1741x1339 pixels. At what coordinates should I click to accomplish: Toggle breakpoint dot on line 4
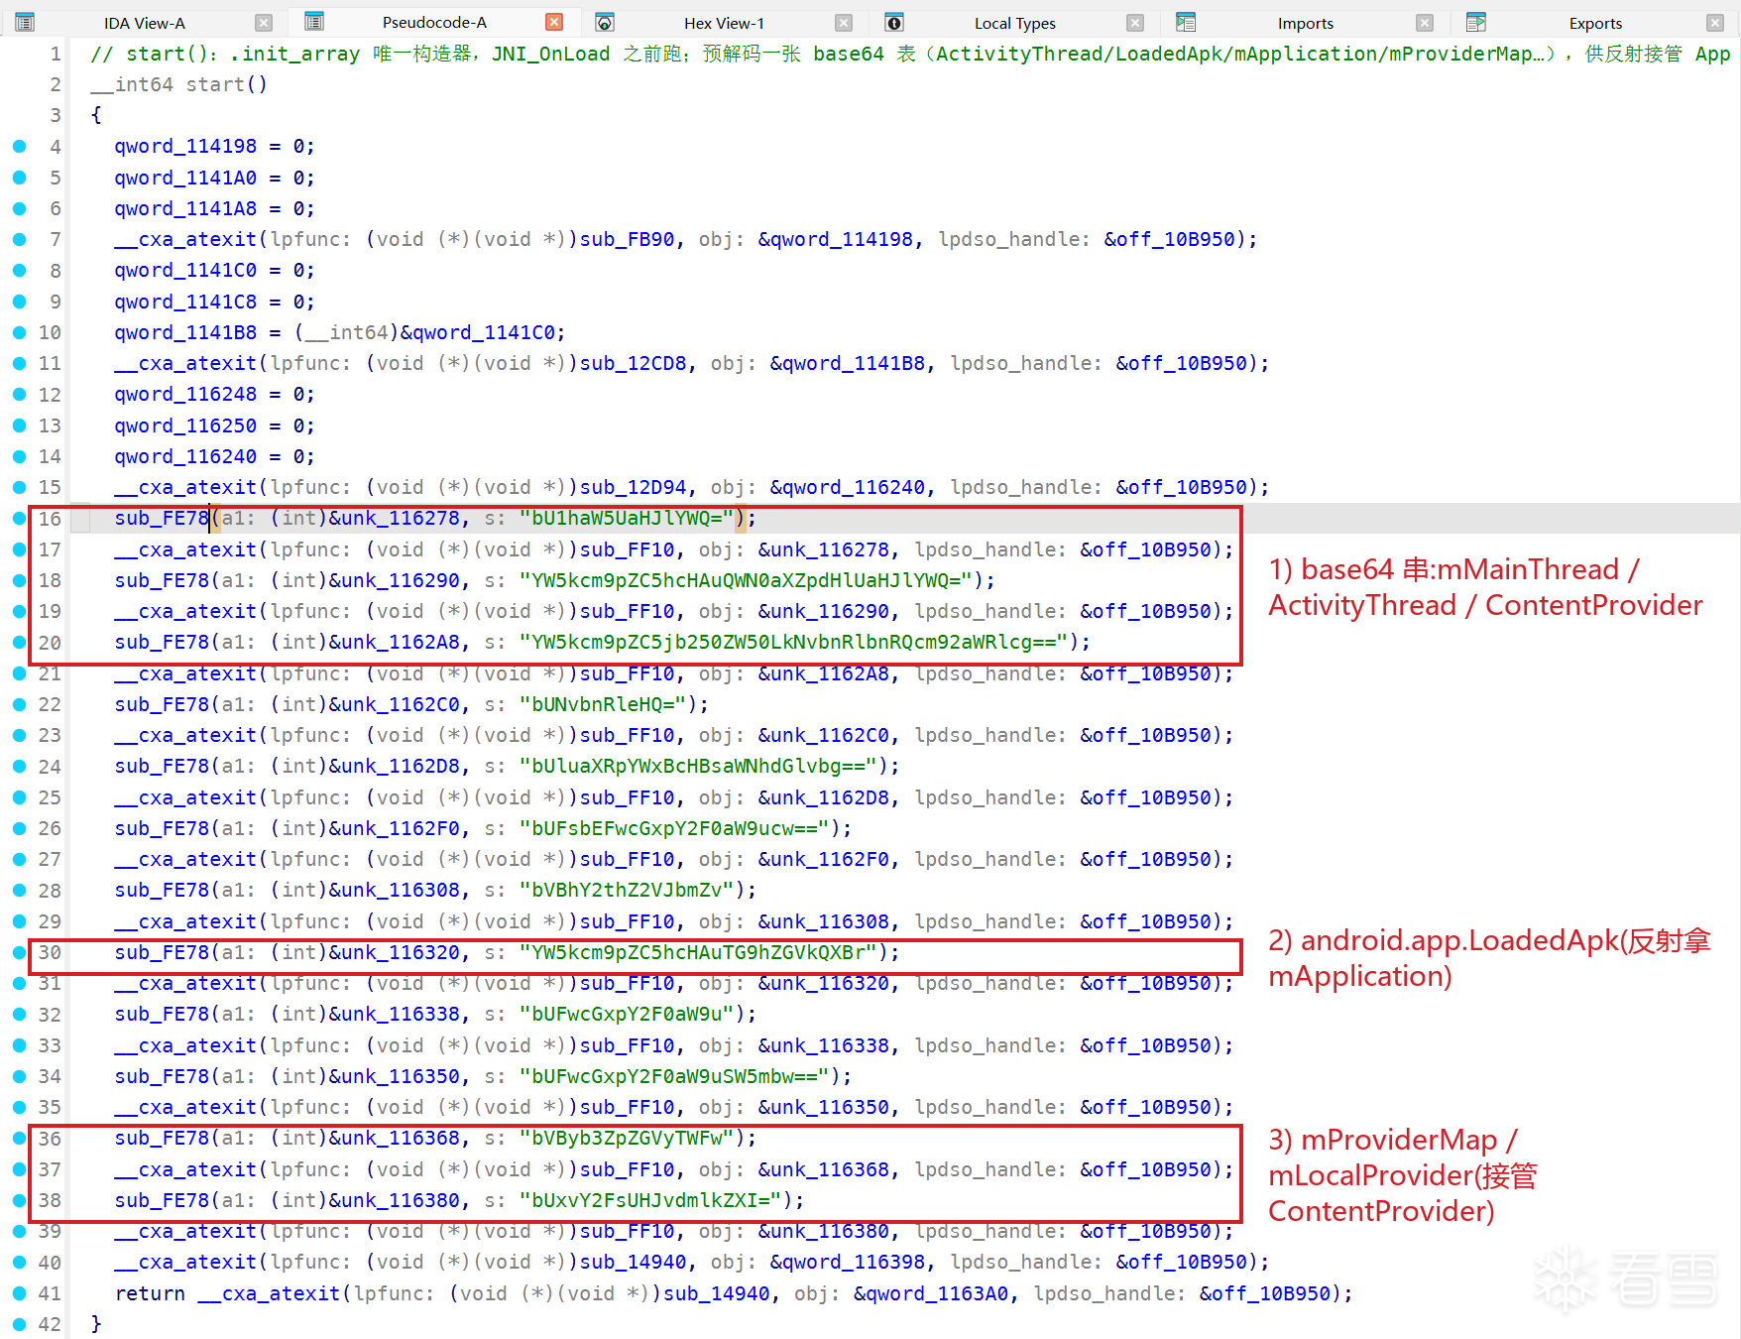(19, 147)
